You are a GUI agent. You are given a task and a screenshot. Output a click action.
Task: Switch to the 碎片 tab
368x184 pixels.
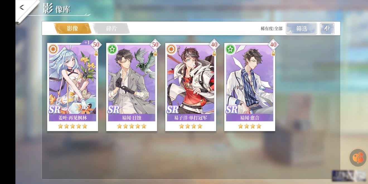coord(111,29)
